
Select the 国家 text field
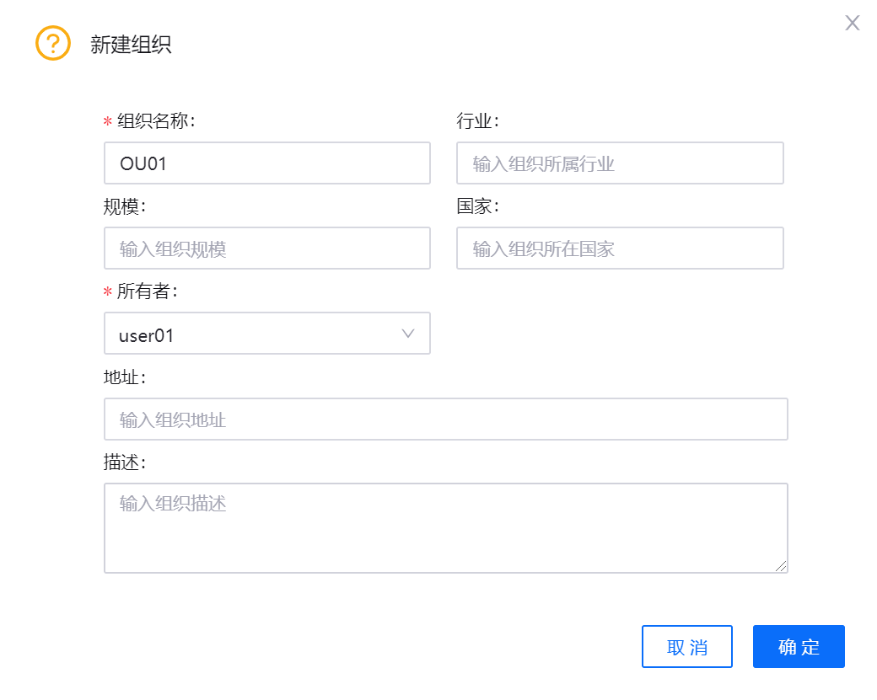620,248
